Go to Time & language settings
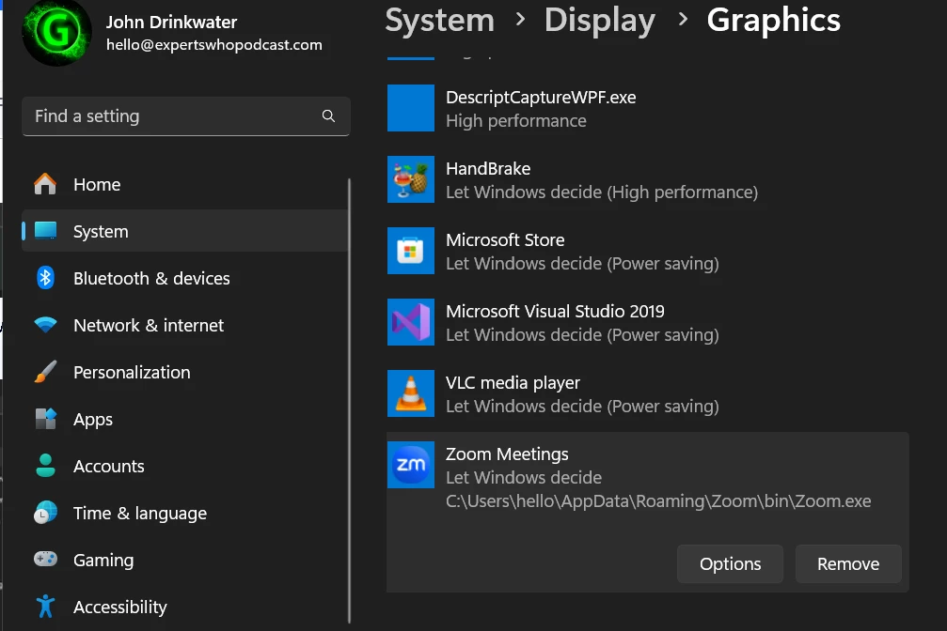The width and height of the screenshot is (947, 631). 185,514
